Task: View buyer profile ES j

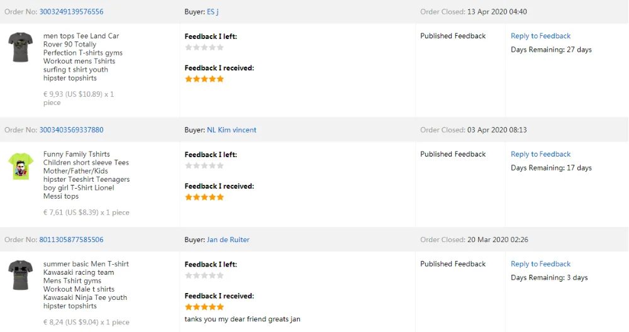Action: pyautogui.click(x=213, y=12)
